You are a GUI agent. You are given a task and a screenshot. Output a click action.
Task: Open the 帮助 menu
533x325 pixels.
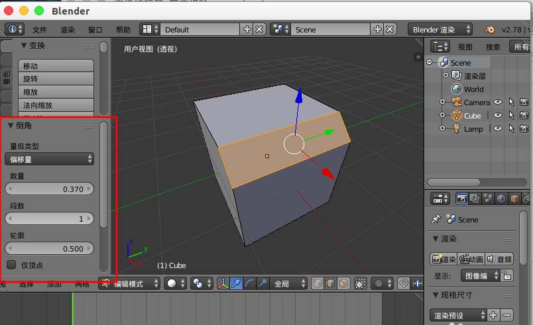coord(123,30)
